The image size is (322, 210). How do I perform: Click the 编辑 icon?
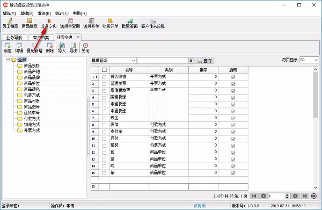click(19, 48)
